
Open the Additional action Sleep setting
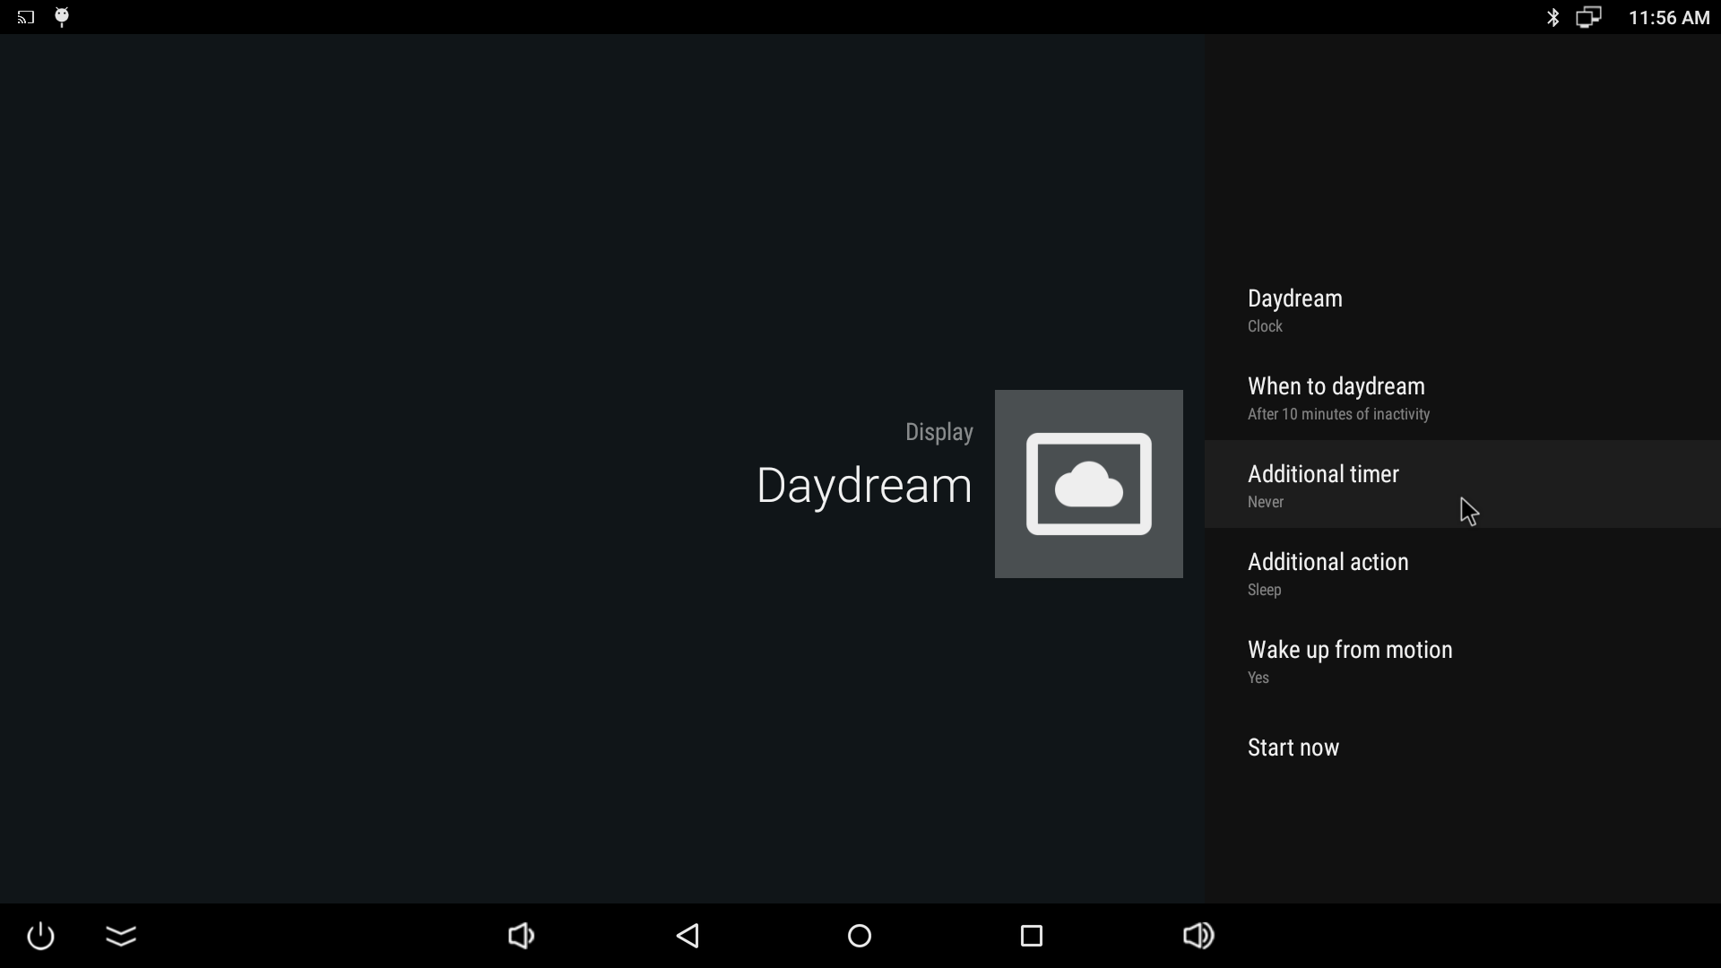[1463, 574]
